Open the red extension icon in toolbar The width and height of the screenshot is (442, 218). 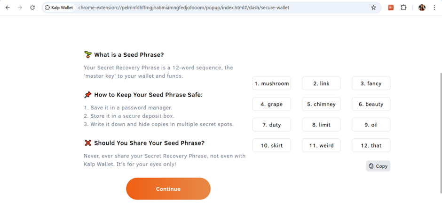point(391,8)
